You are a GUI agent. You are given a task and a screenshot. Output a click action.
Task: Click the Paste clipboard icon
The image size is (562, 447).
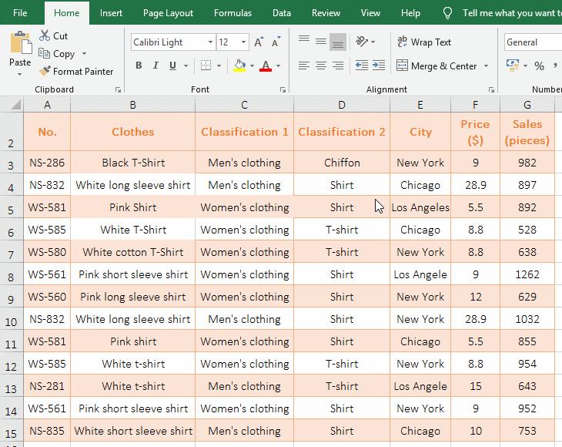pyautogui.click(x=20, y=45)
